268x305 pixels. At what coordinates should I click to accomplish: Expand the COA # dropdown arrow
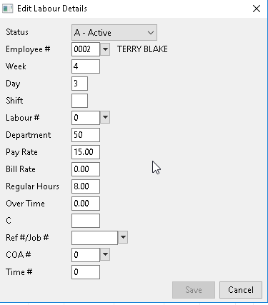(105, 254)
